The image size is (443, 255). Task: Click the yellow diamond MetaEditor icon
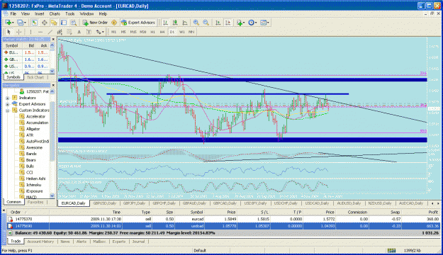click(114, 23)
